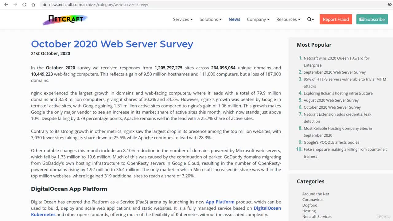This screenshot has height=221, width=393.
Task: Expand the Services dropdown menu
Action: tap(183, 19)
